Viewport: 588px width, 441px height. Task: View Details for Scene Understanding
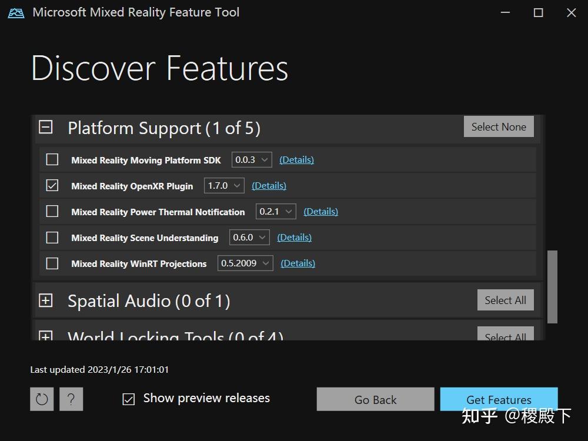294,238
